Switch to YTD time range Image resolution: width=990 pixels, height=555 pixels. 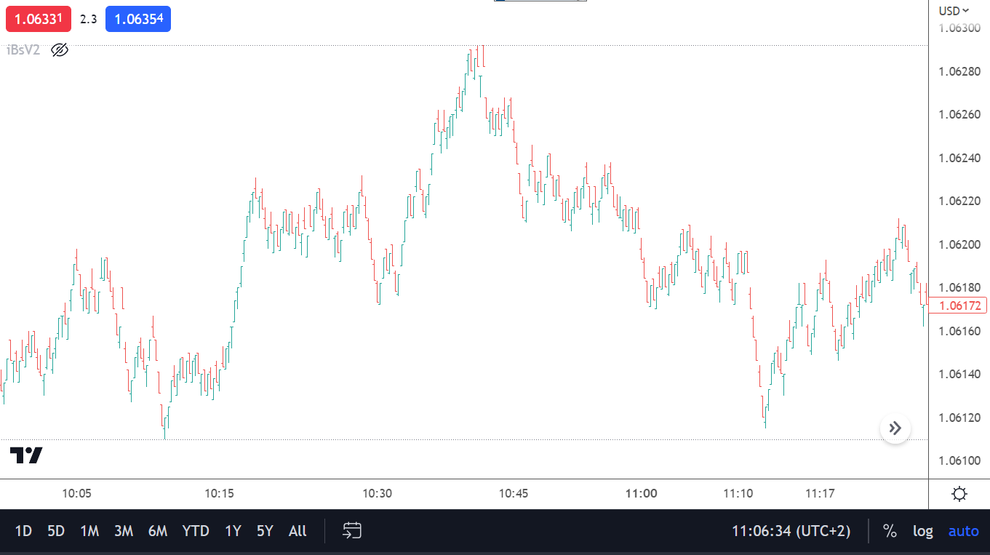click(x=196, y=531)
